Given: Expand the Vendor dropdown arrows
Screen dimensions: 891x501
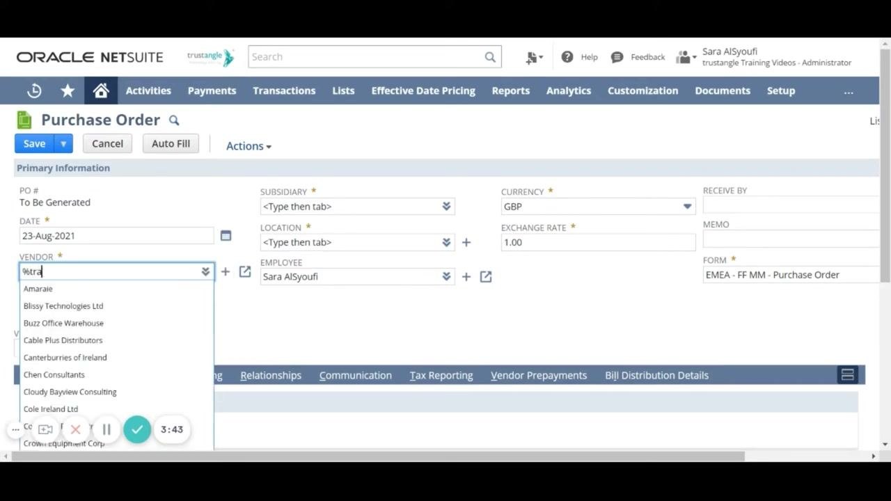Looking at the screenshot, I should (x=205, y=271).
